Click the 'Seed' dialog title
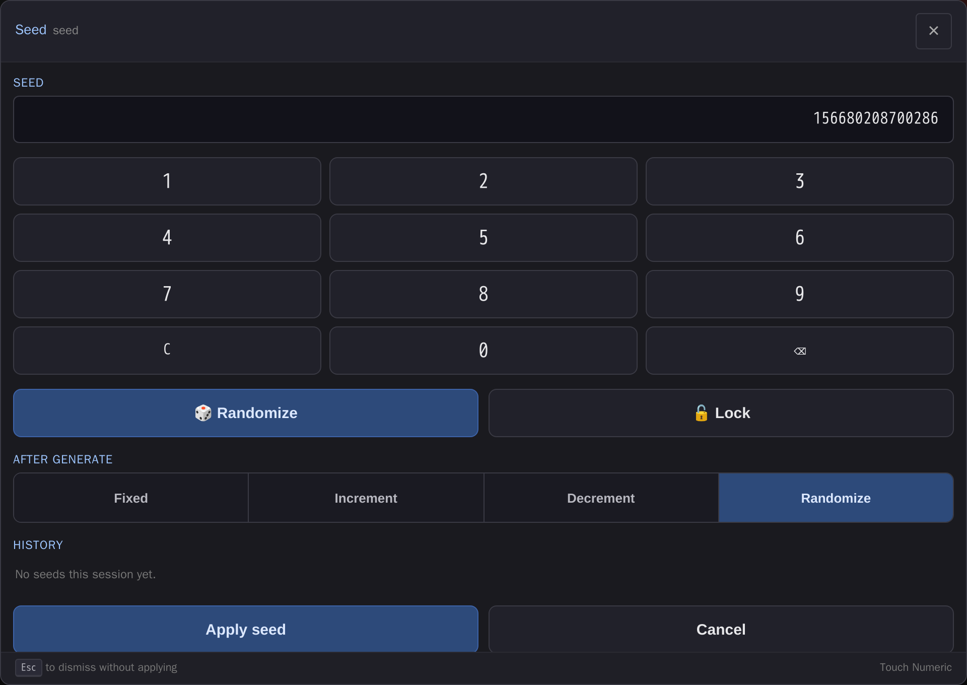The image size is (967, 685). click(x=31, y=30)
